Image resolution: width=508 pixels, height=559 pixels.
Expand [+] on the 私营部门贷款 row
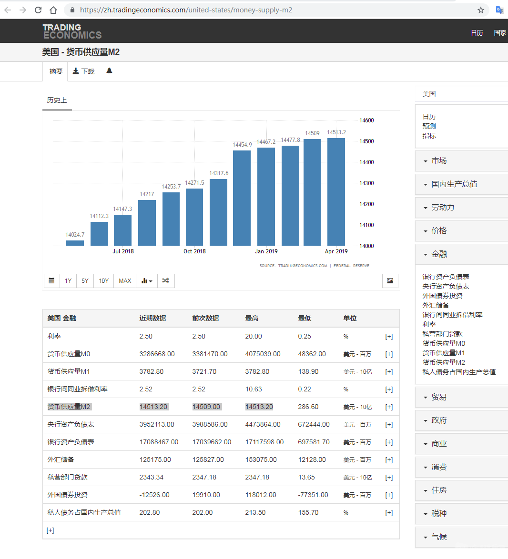389,478
